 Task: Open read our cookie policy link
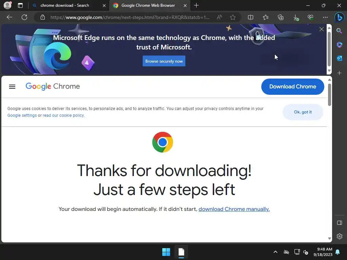pos(63,115)
